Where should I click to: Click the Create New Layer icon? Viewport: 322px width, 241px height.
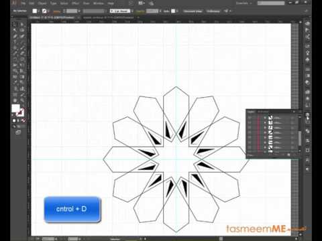(x=288, y=155)
